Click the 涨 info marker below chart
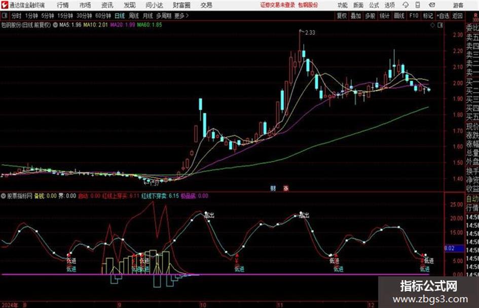 coord(286,188)
